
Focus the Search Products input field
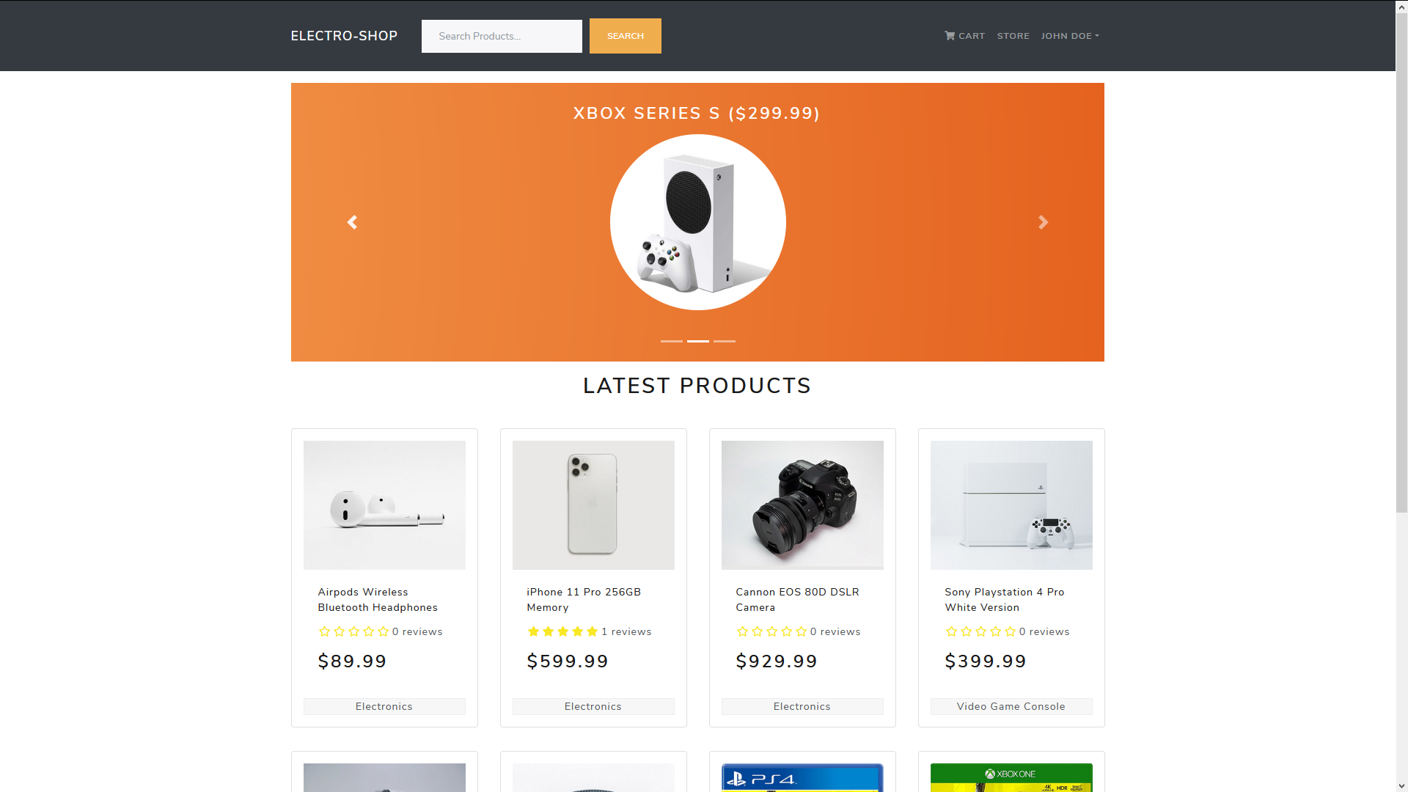click(x=502, y=36)
